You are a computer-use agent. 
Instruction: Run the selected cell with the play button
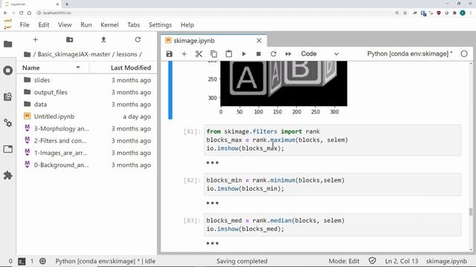[244, 54]
